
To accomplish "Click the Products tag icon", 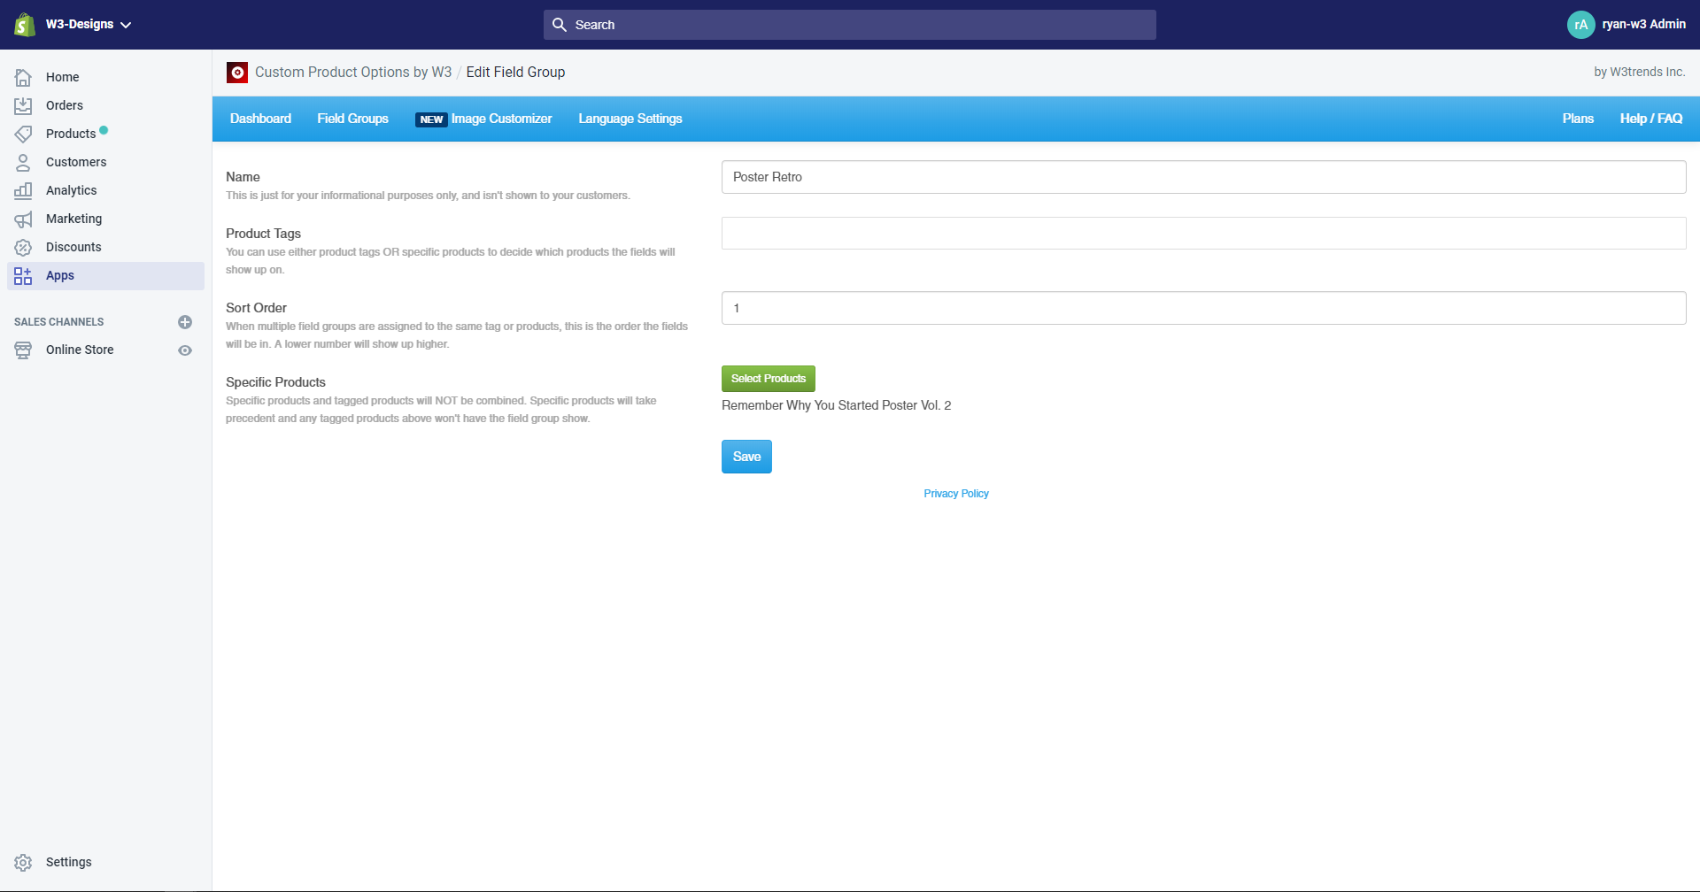I will coord(23,134).
